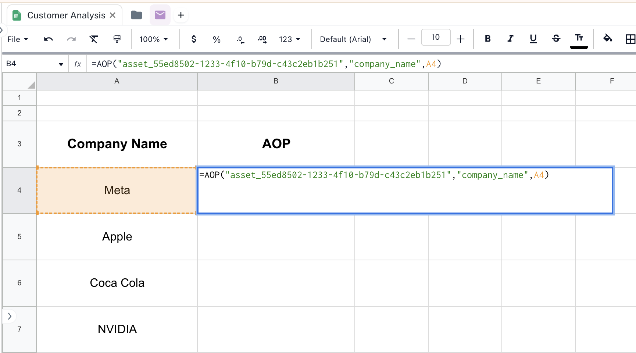The image size is (636, 353).
Task: Select row 1 header
Action: click(x=19, y=98)
